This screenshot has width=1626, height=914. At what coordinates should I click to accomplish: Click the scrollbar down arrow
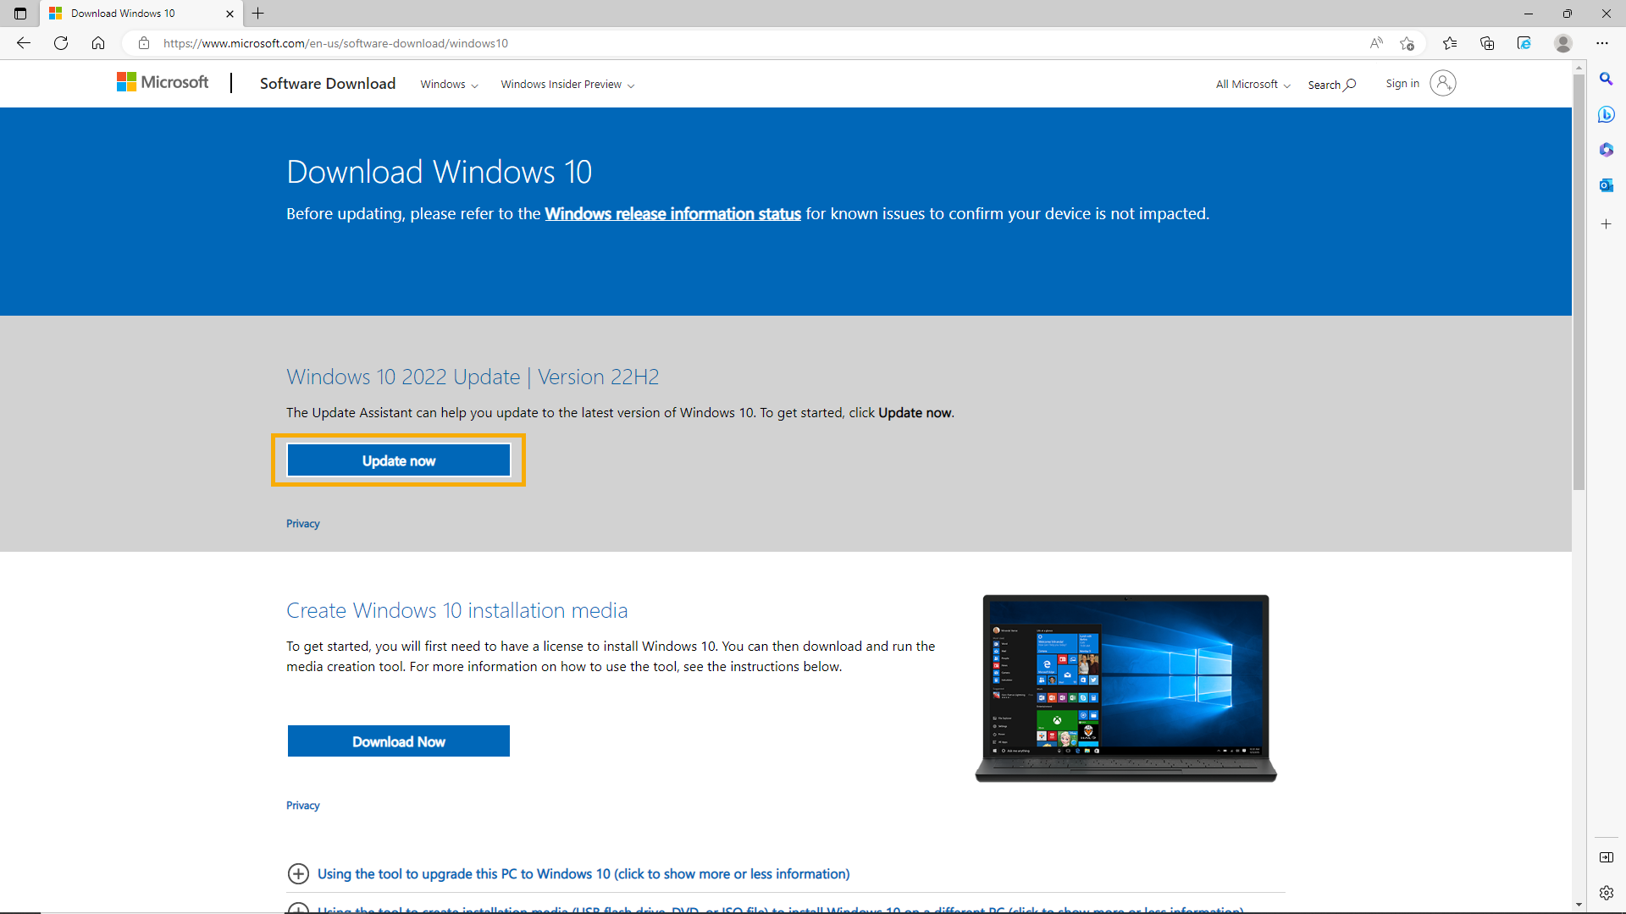[1579, 905]
